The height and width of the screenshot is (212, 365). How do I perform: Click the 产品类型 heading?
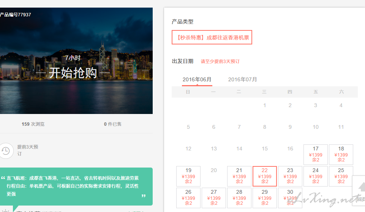tap(182, 22)
